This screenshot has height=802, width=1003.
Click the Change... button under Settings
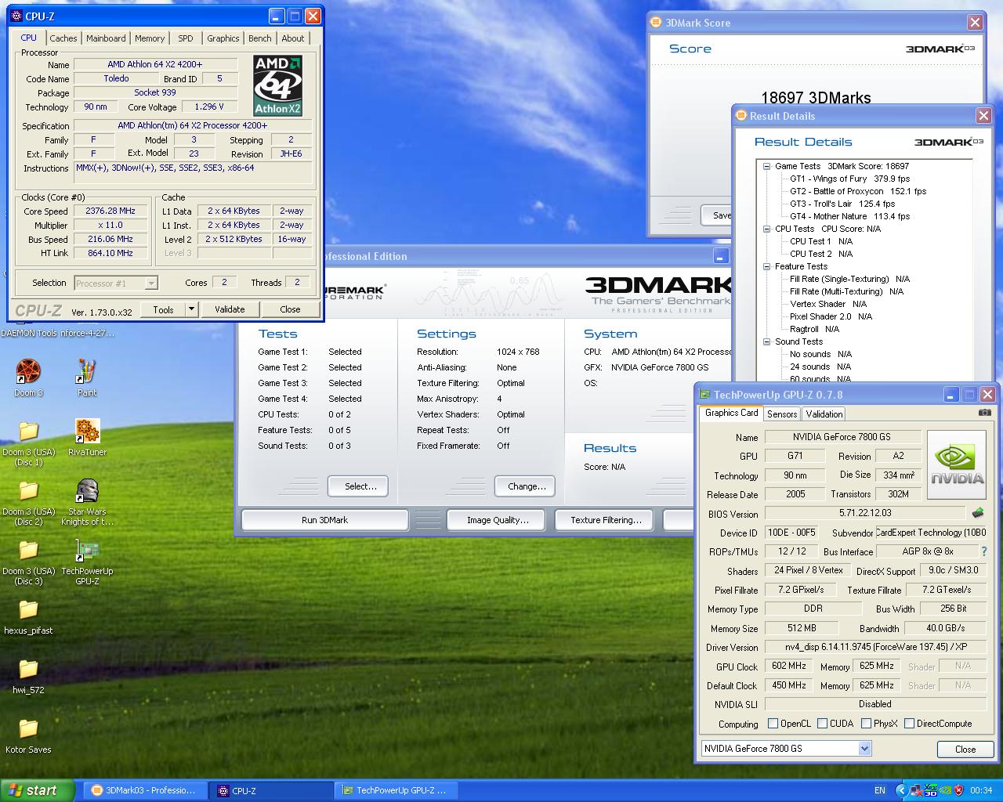(527, 486)
